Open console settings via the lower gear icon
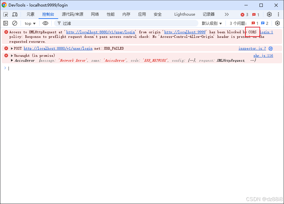 click(277, 23)
